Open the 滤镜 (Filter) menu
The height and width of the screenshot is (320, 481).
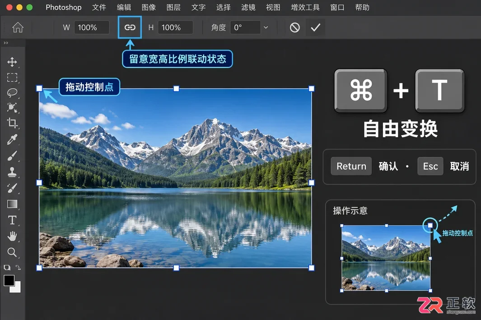click(x=248, y=7)
